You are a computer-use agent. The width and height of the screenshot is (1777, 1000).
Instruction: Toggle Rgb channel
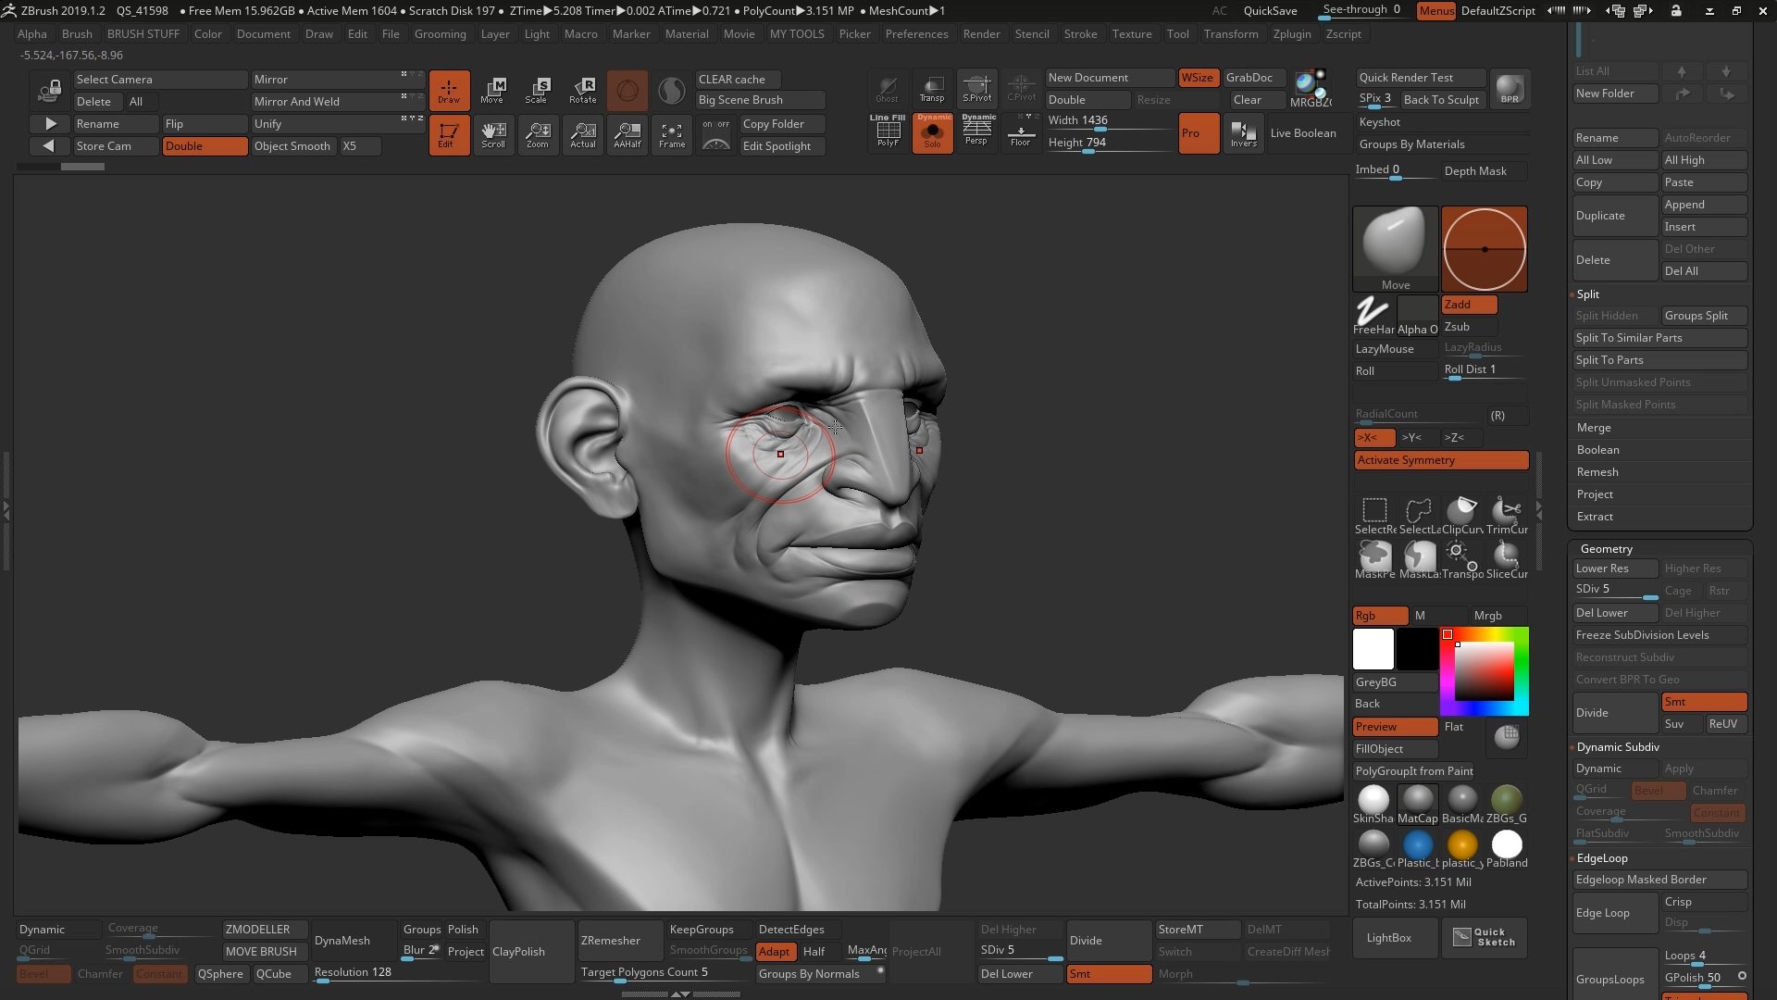click(x=1380, y=616)
